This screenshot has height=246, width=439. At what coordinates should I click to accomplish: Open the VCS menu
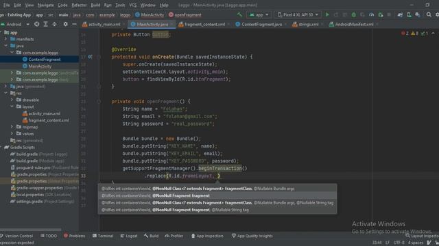pos(132,5)
